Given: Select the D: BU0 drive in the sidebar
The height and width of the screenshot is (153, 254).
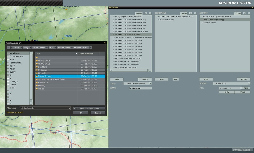Looking at the screenshot, I should [x=13, y=84].
